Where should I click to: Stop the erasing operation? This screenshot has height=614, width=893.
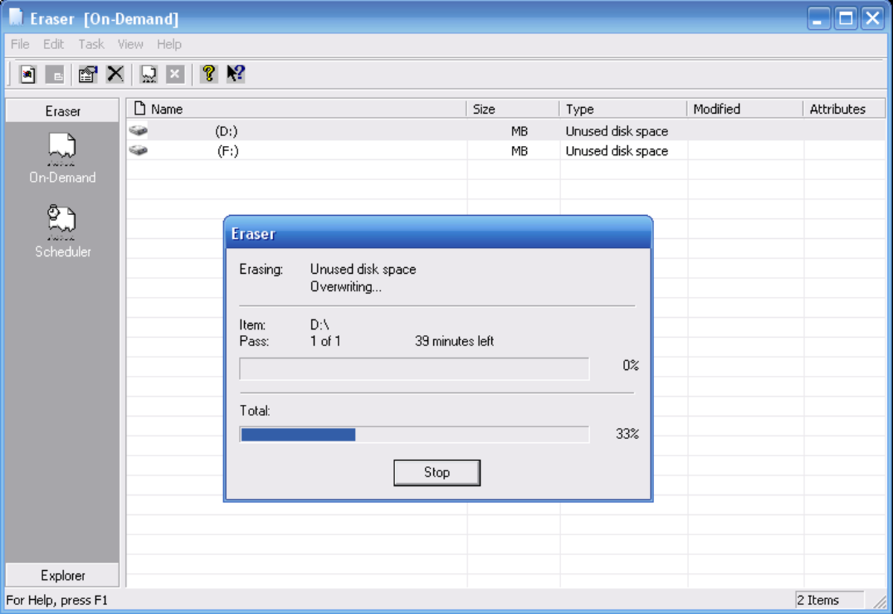[x=437, y=473]
